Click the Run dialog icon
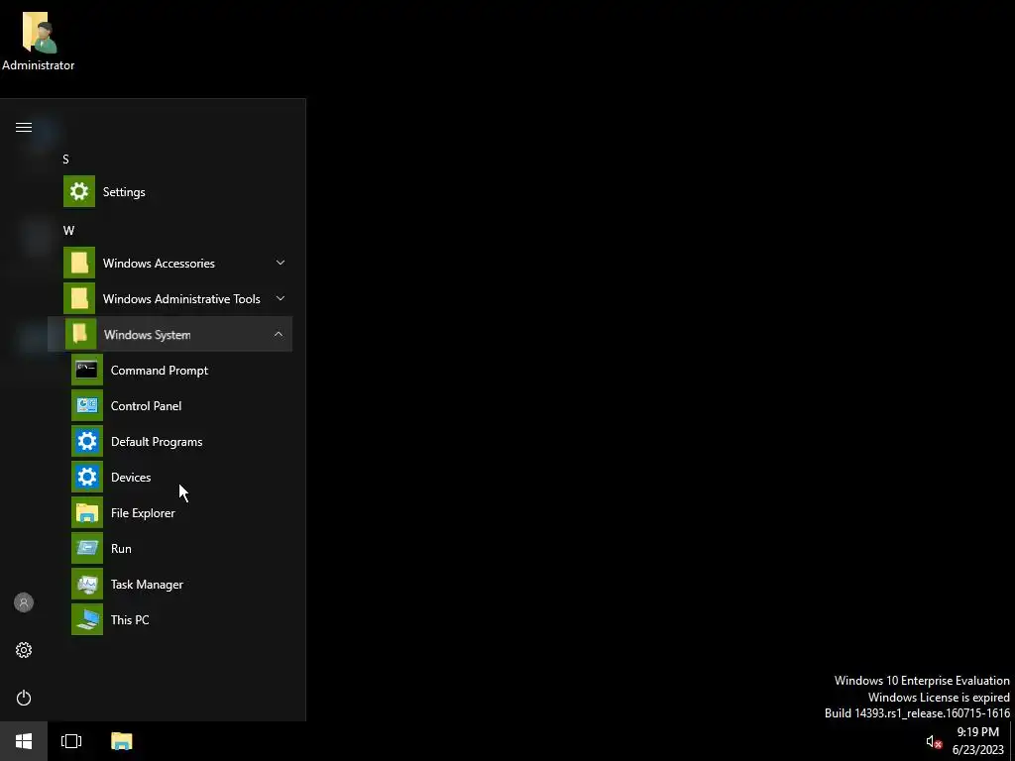 (87, 548)
